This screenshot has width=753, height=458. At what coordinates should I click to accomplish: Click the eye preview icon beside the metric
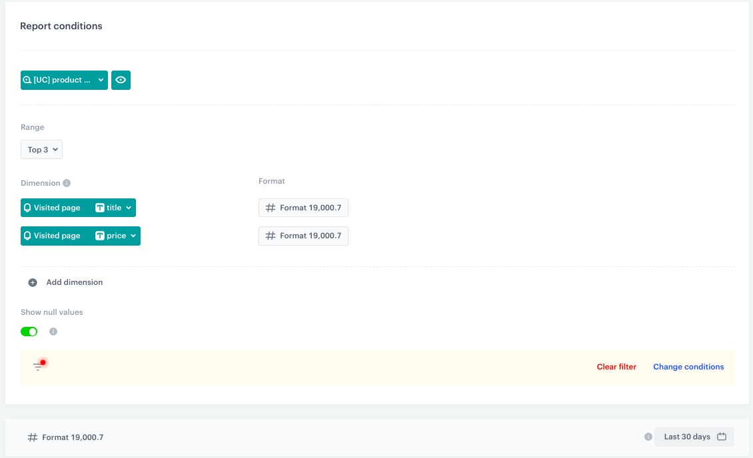[121, 80]
